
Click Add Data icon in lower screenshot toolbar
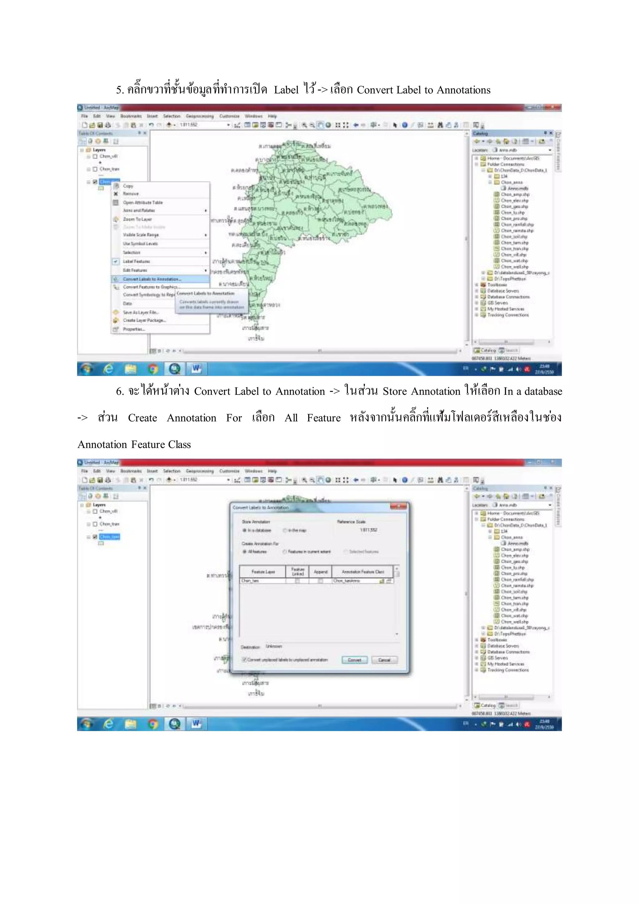click(x=169, y=480)
